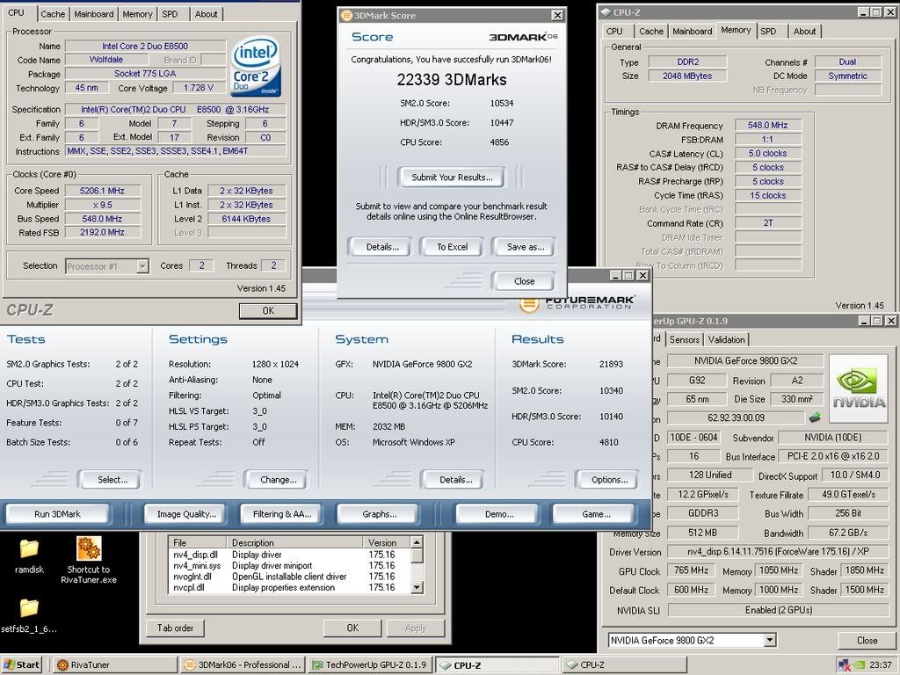Switch to TechPowerUp GPU-Z taskbar button
Screen dimensions: 900x675
(370, 664)
